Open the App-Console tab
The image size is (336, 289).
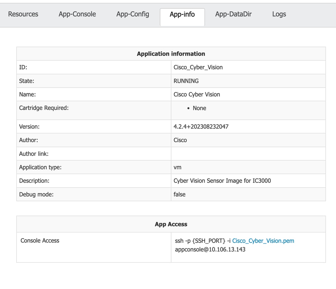[x=77, y=14]
